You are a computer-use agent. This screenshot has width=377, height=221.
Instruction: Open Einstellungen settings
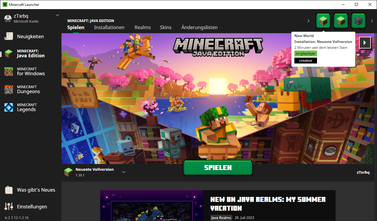tap(31, 207)
